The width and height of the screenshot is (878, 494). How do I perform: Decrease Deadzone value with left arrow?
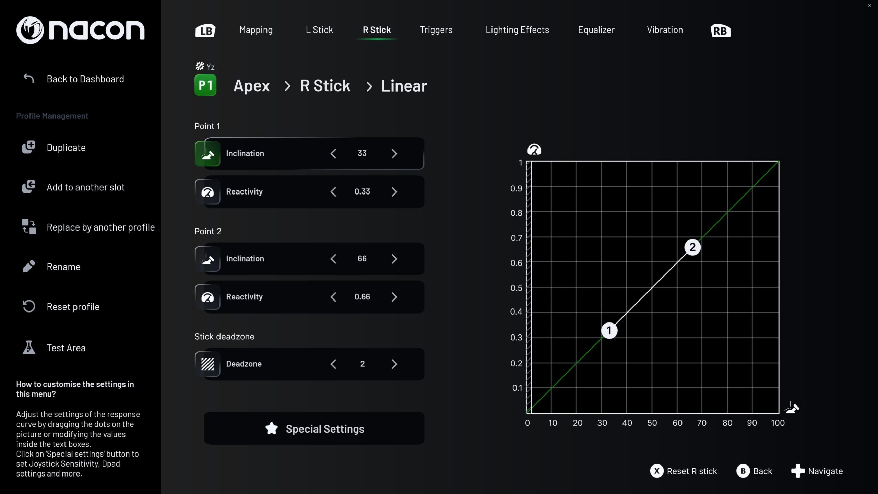pyautogui.click(x=333, y=364)
